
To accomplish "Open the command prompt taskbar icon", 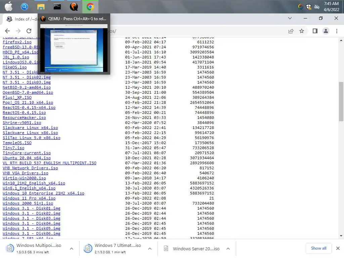I will coord(57,7).
